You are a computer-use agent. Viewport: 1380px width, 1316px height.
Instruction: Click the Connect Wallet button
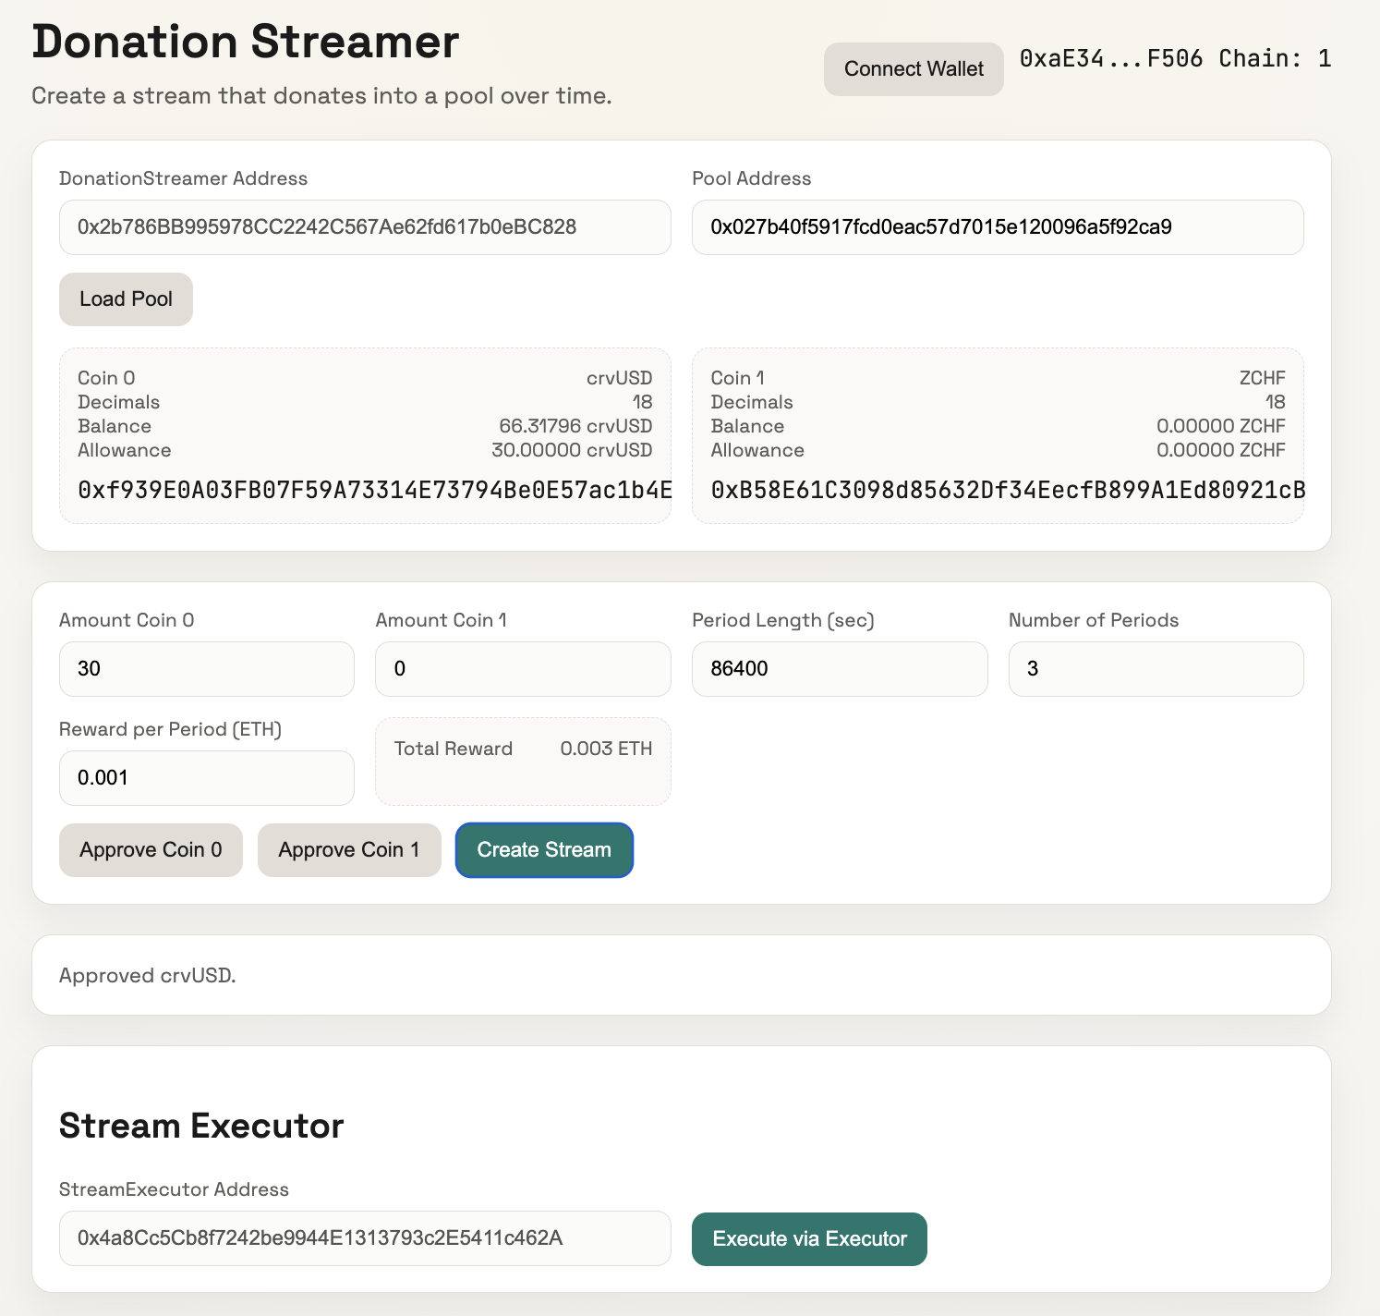point(913,69)
